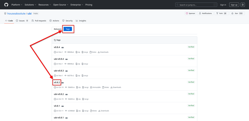Open the ubi repository link

coord(30,14)
